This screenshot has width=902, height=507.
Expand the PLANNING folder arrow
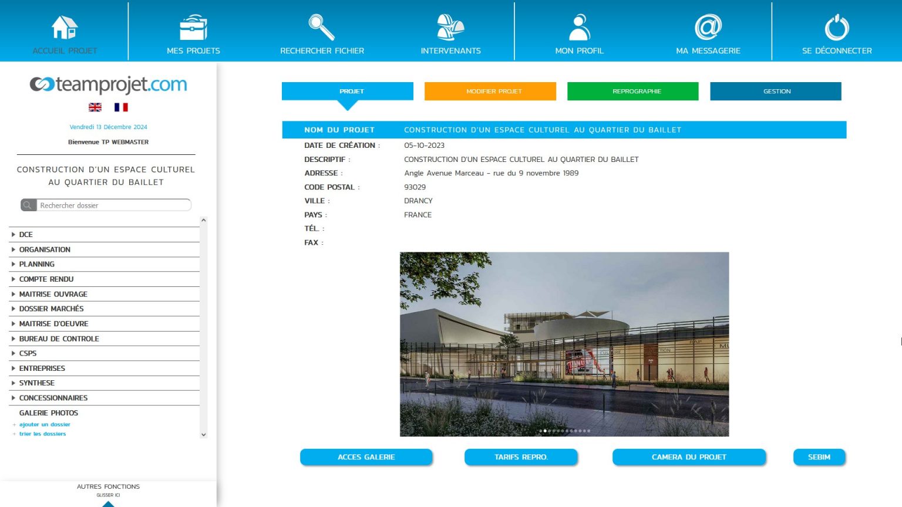(x=14, y=265)
